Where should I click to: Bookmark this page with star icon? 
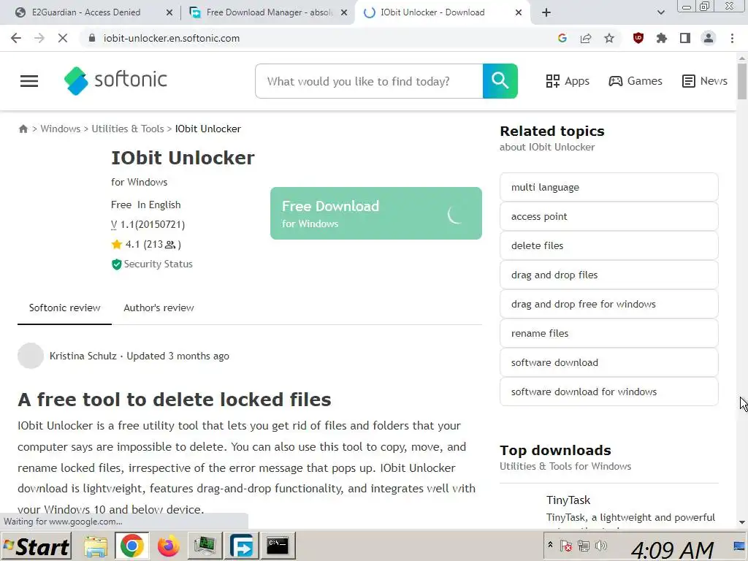click(x=608, y=38)
